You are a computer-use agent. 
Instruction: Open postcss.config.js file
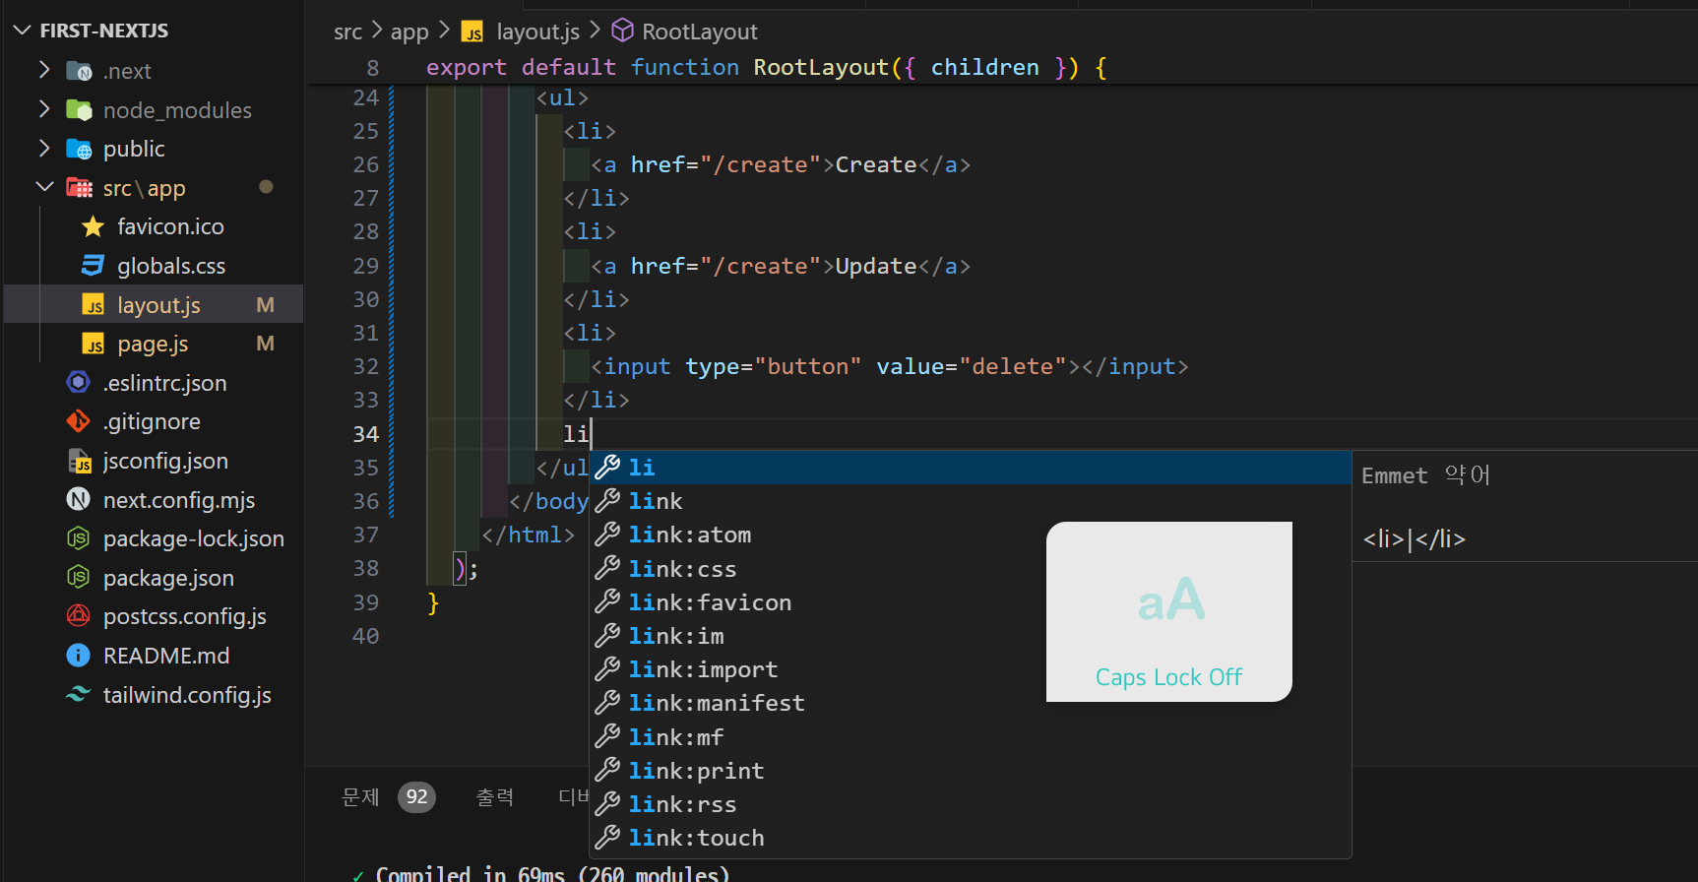point(185,616)
